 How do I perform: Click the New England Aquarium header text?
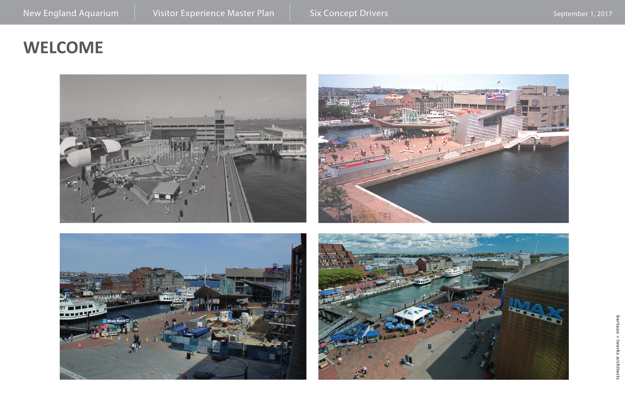pos(70,13)
